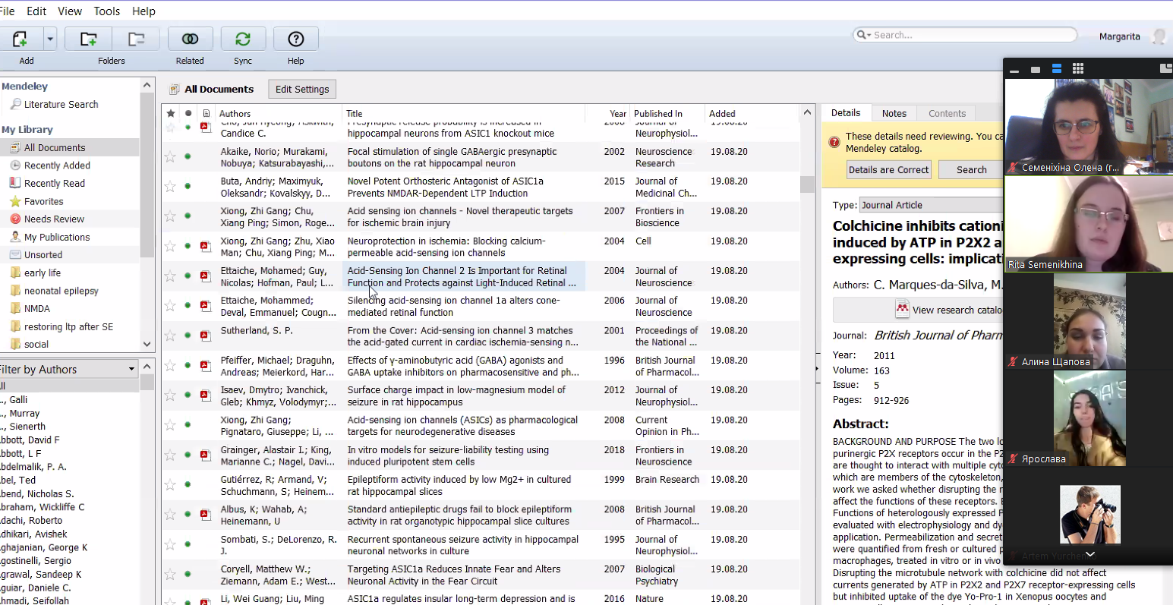Open the Type 'Journal Article' combo box
1173x605 pixels.
tap(931, 205)
